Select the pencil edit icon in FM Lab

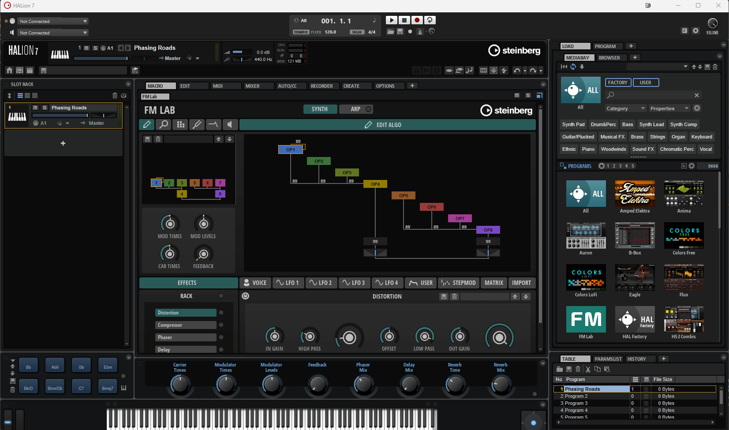[147, 125]
